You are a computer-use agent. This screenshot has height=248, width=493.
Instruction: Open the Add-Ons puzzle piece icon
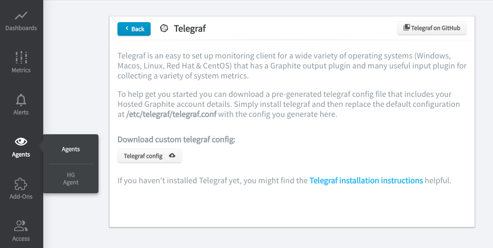21,184
